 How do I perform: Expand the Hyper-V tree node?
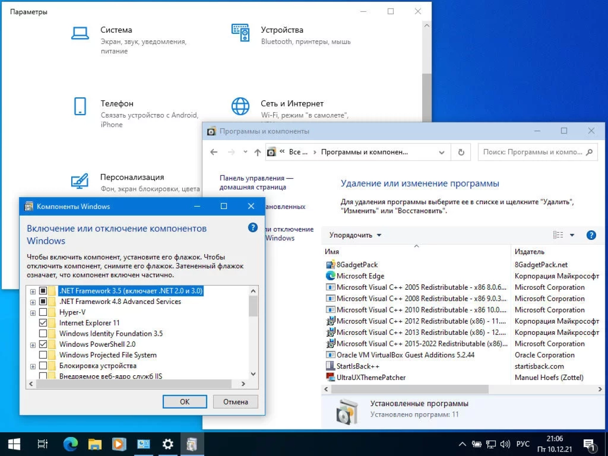(33, 313)
